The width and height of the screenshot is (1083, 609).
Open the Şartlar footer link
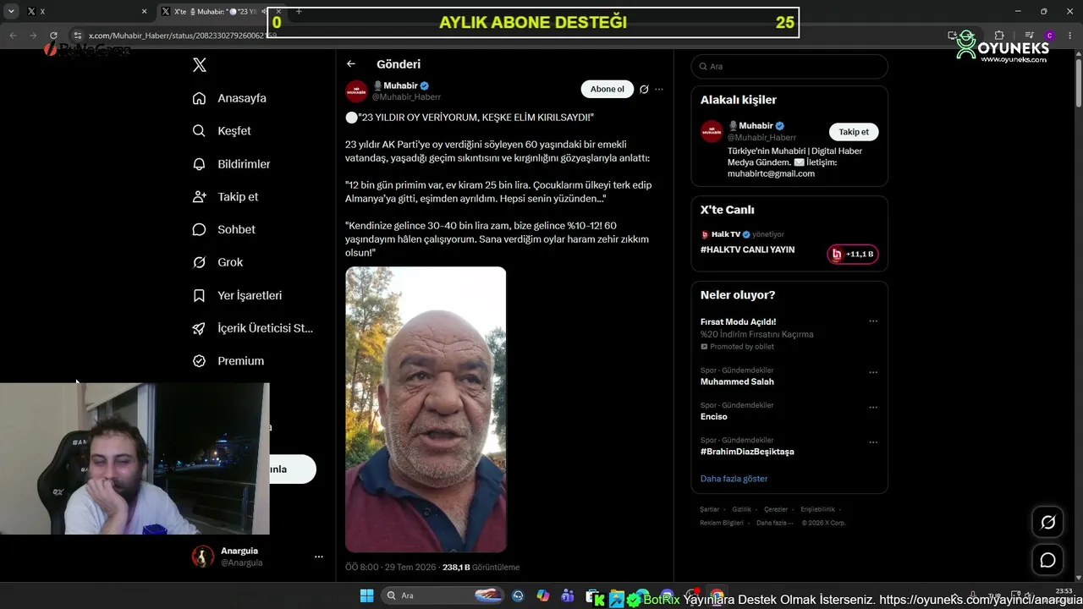coord(709,509)
